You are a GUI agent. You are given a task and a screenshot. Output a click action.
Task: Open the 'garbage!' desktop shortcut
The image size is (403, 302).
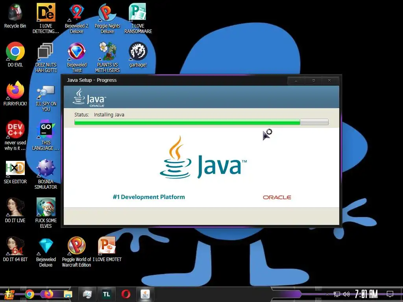click(138, 54)
